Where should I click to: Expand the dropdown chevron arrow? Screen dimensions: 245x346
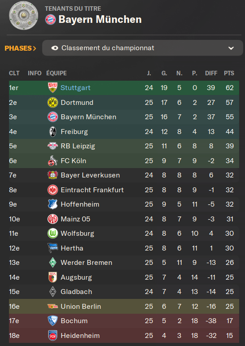(x=231, y=48)
